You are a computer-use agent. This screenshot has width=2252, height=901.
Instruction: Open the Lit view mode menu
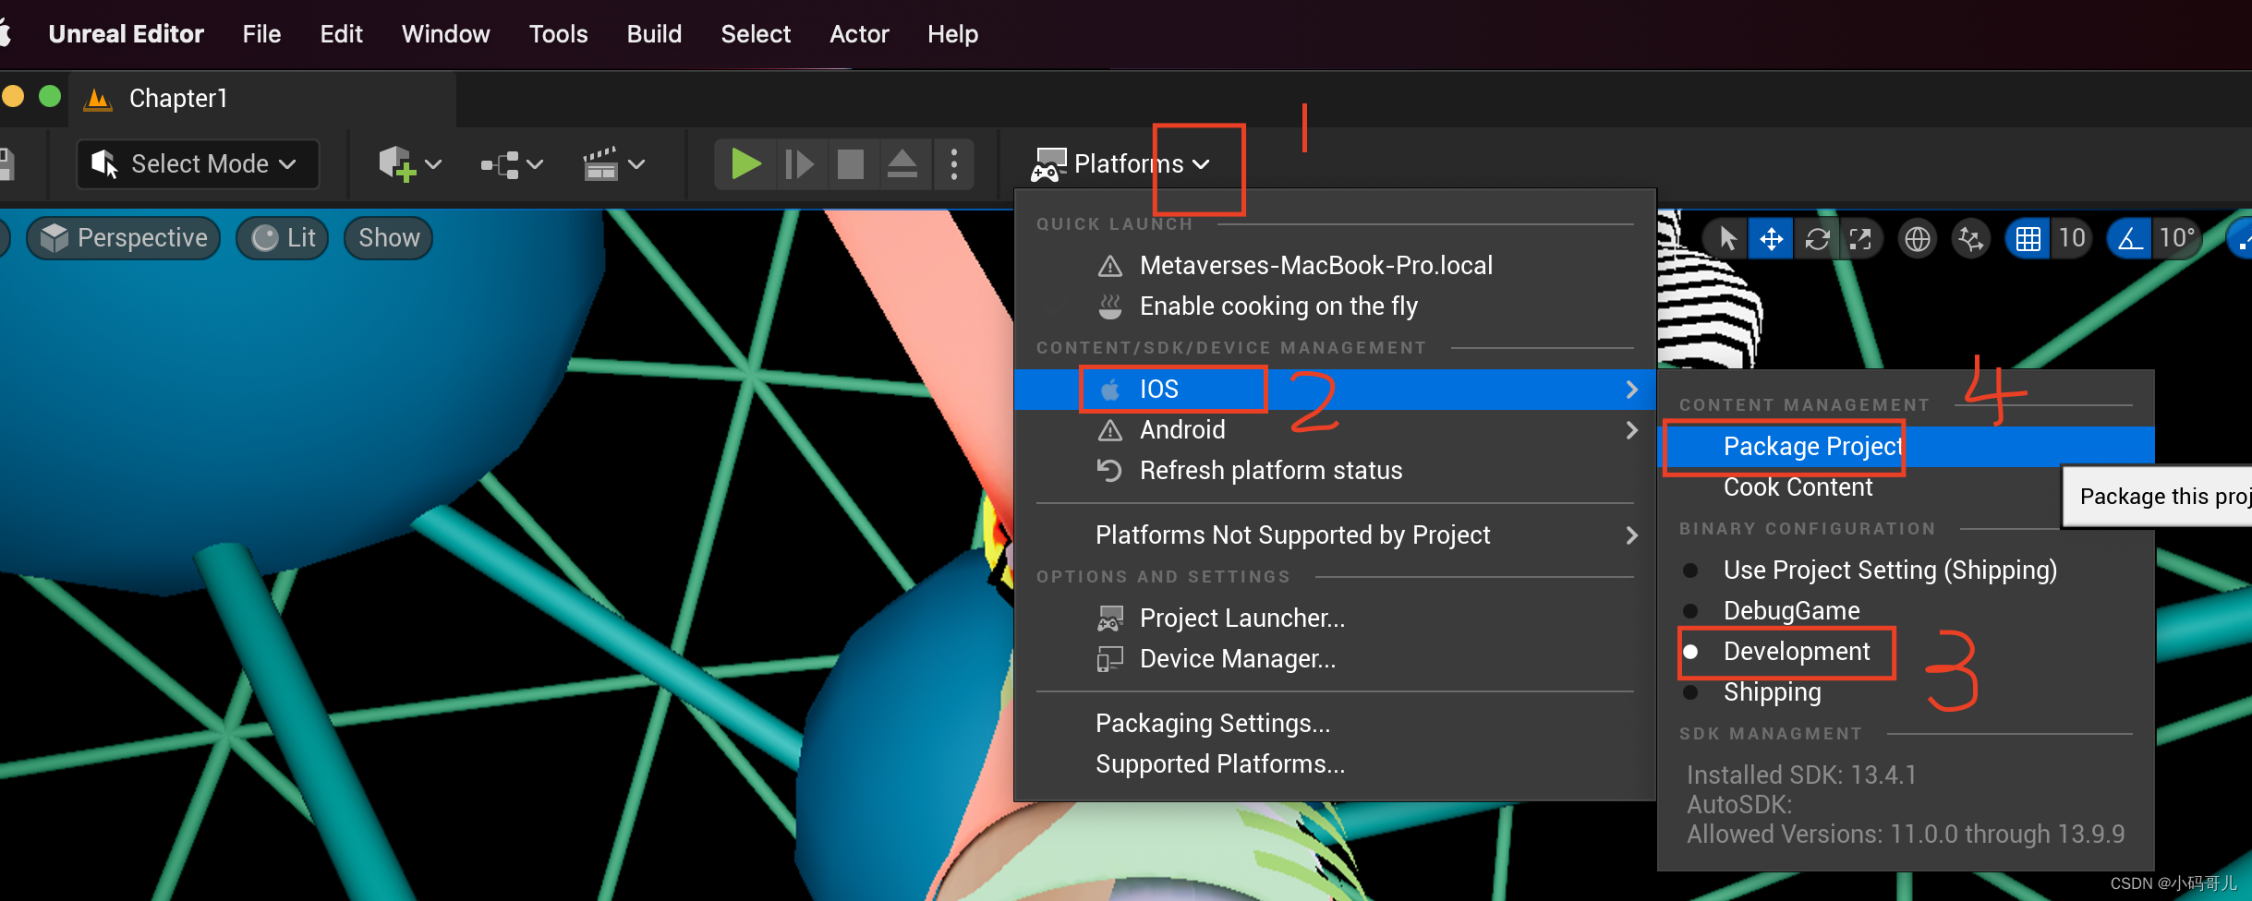(283, 238)
